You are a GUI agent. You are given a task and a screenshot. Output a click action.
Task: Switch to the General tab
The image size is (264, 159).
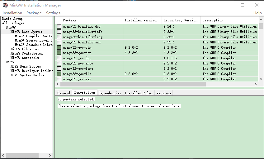(64, 93)
